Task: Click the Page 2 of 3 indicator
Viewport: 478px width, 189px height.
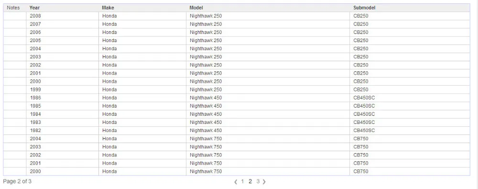Action: 17,181
